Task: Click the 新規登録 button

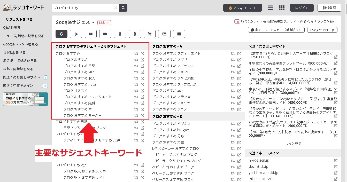Action: pyautogui.click(x=329, y=8)
